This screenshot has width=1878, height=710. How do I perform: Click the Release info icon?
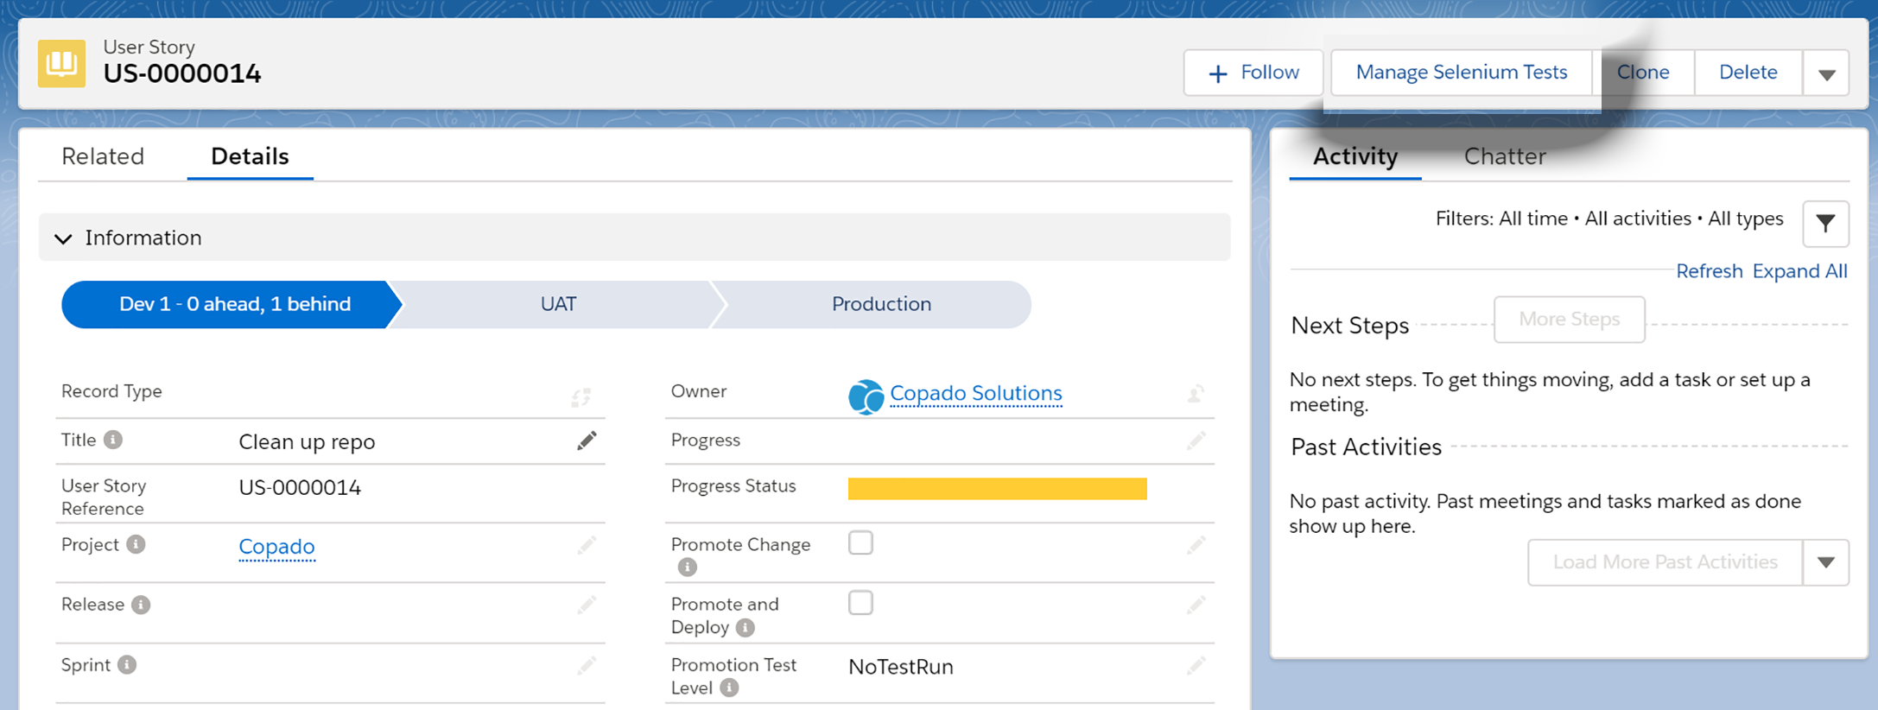141,605
